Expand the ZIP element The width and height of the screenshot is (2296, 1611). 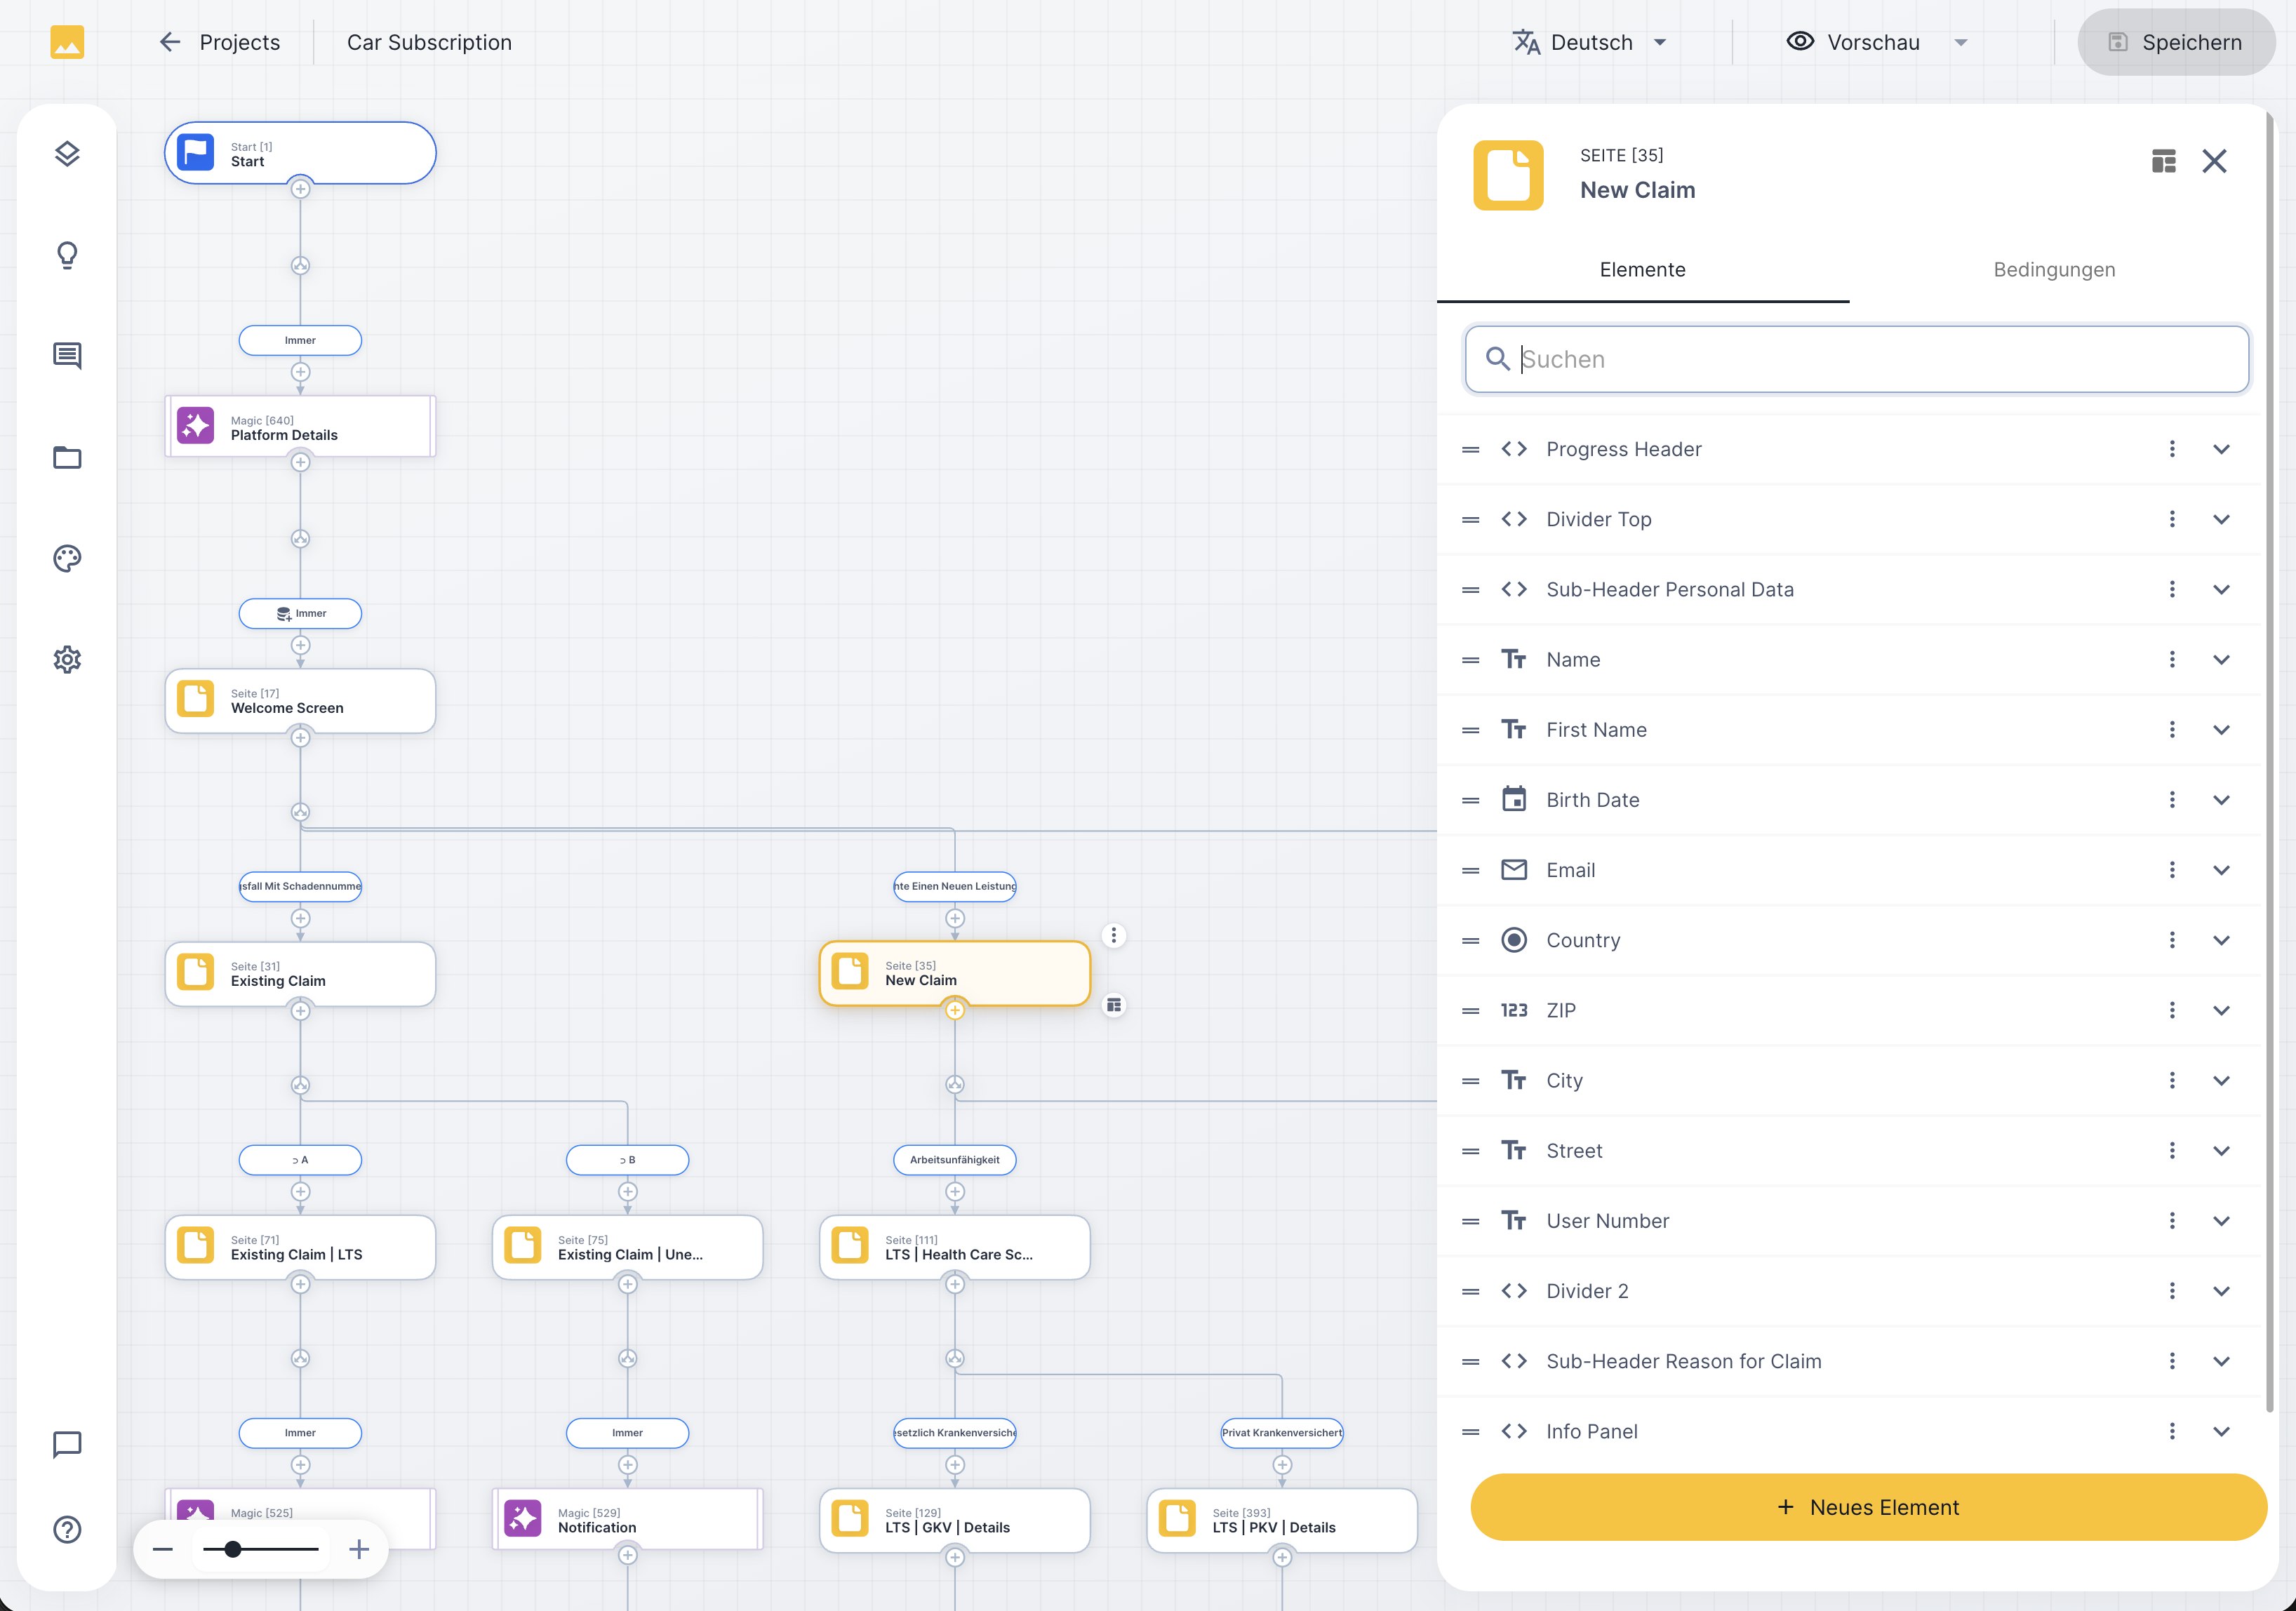pos(2221,1010)
